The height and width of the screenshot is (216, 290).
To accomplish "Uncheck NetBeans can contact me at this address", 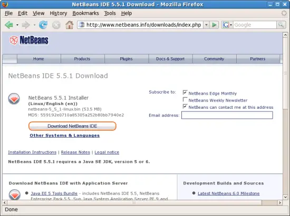I will click(185, 106).
